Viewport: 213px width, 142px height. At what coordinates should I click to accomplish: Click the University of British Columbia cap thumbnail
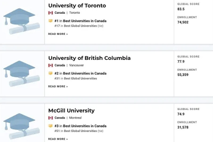coord(22,74)
